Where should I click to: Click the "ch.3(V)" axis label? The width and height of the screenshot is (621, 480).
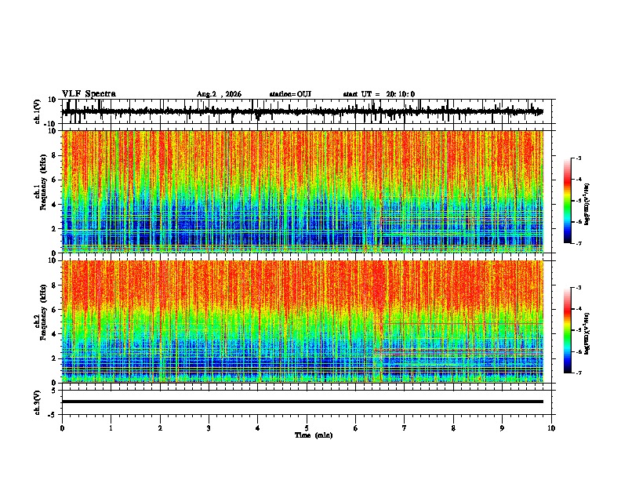38,402
